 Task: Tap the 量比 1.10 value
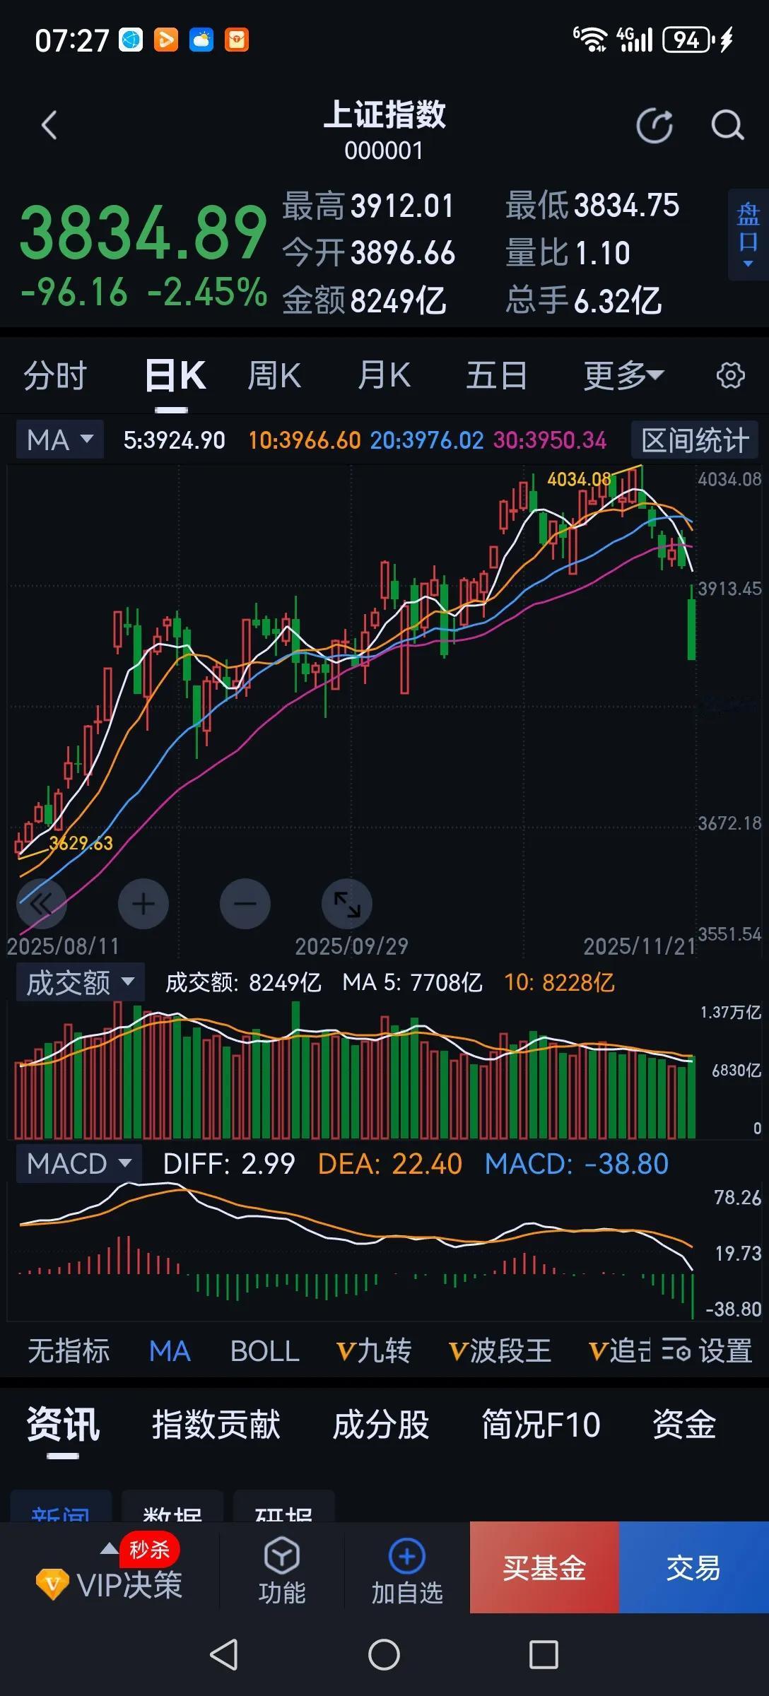tap(602, 253)
